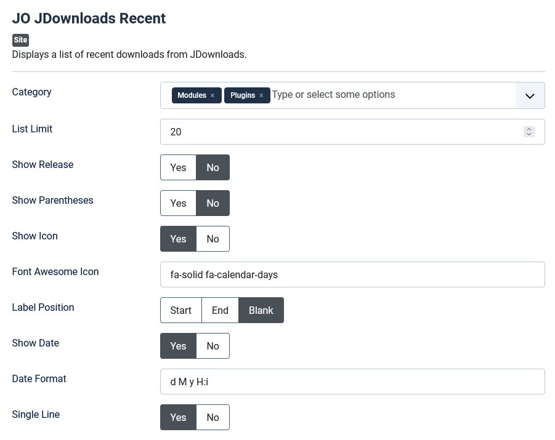Open the Category options dropdown
Screen dimensions: 555x440
[529, 95]
